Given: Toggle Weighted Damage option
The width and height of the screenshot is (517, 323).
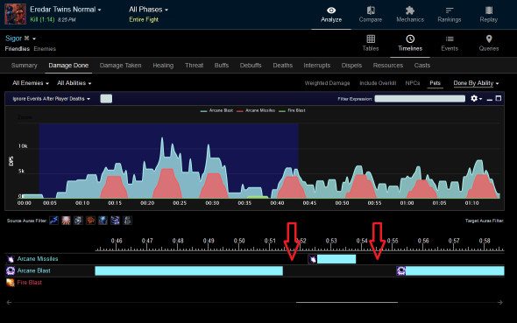Looking at the screenshot, I should coord(327,83).
